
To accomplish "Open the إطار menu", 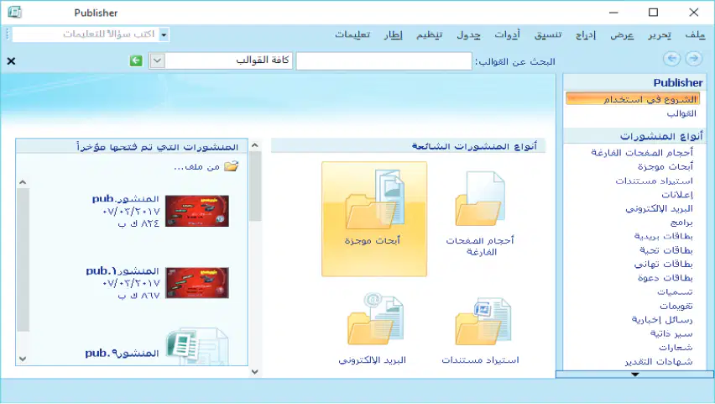I will click(x=393, y=34).
